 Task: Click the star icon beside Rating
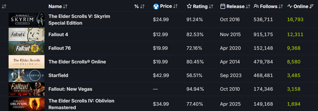[x=189, y=6]
